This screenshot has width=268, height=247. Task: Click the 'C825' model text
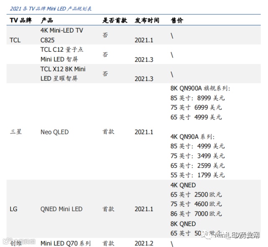47,40
